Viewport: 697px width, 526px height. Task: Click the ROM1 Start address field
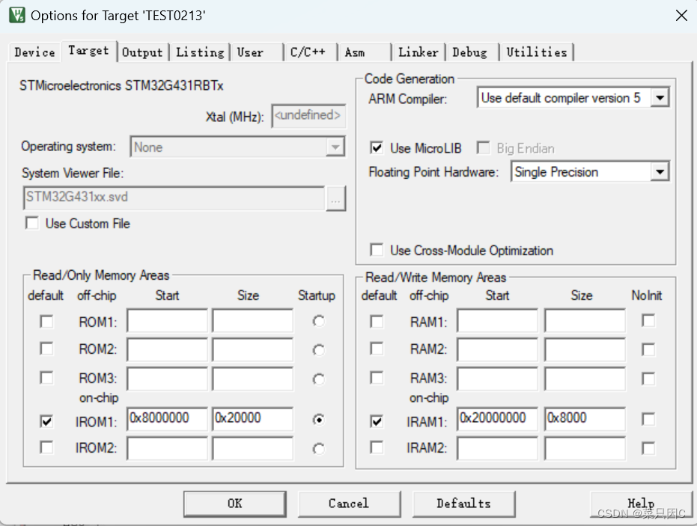[167, 321]
